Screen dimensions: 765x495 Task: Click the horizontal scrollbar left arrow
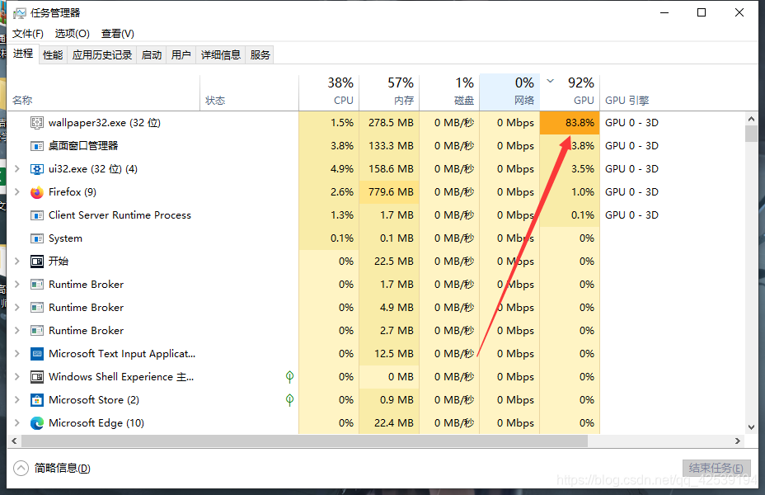pos(14,441)
